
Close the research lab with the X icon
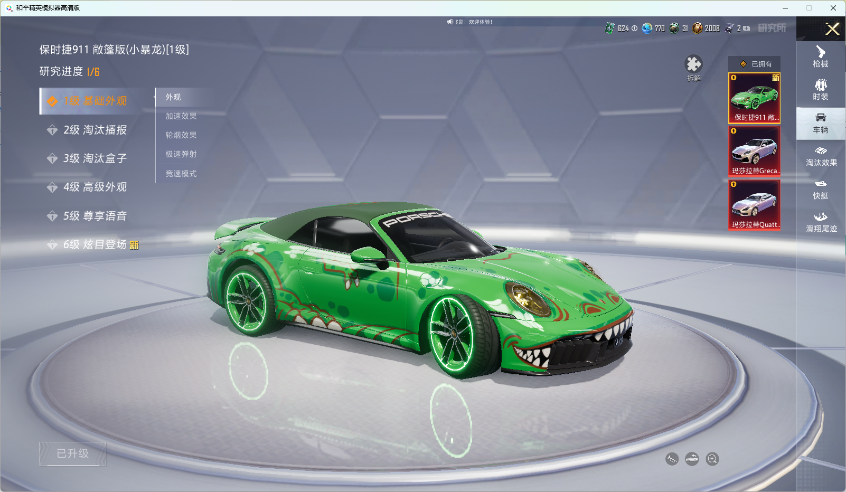click(832, 29)
